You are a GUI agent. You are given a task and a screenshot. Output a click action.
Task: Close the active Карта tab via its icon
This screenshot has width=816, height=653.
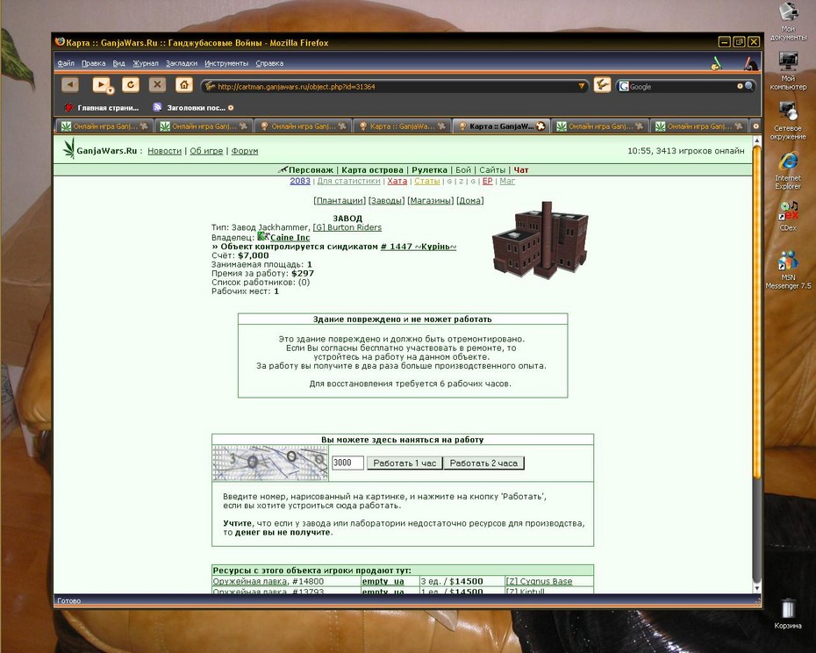click(540, 126)
